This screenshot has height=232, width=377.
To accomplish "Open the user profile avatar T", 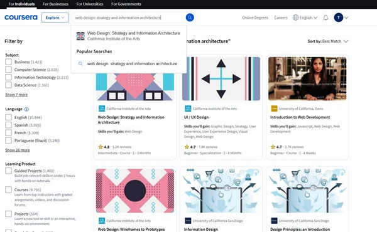I will [x=339, y=18].
